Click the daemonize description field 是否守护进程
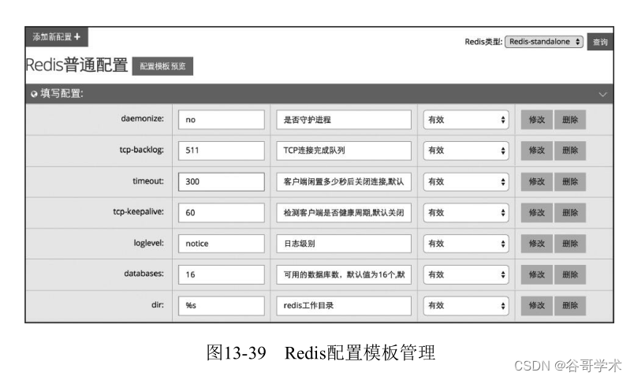Screen dimensions: 634x380 (344, 120)
